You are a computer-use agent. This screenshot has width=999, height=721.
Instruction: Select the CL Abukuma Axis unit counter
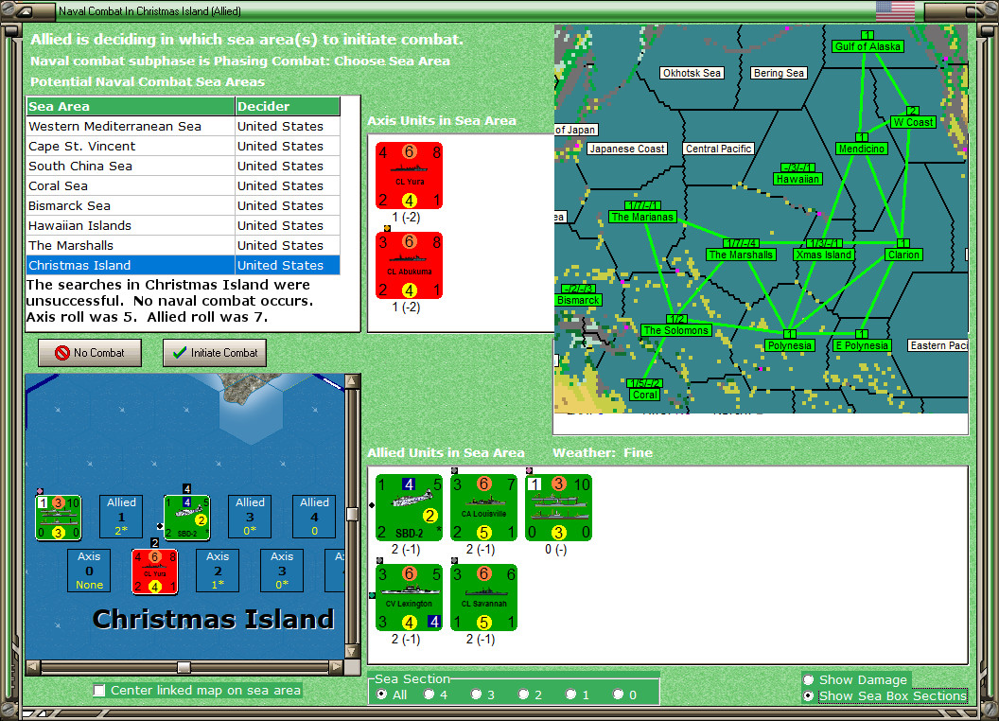[x=409, y=265]
